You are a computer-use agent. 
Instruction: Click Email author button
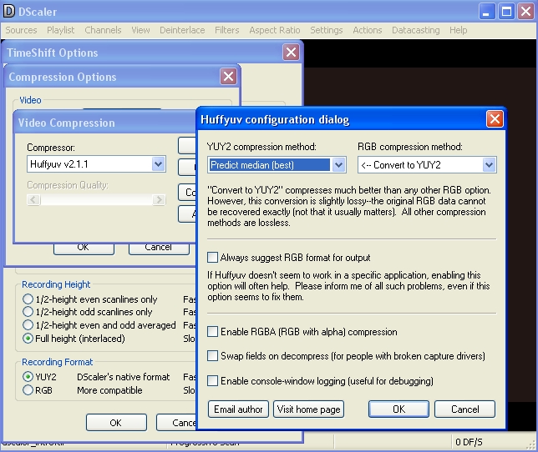(238, 409)
